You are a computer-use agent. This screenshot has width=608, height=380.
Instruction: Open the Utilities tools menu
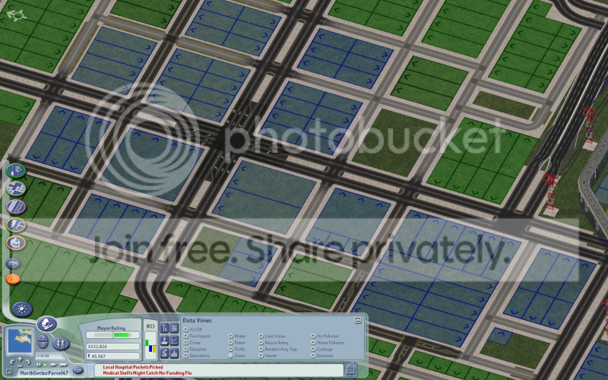tap(16, 225)
